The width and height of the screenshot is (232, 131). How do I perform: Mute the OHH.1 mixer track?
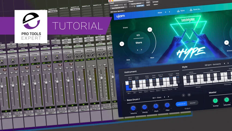[49, 69]
